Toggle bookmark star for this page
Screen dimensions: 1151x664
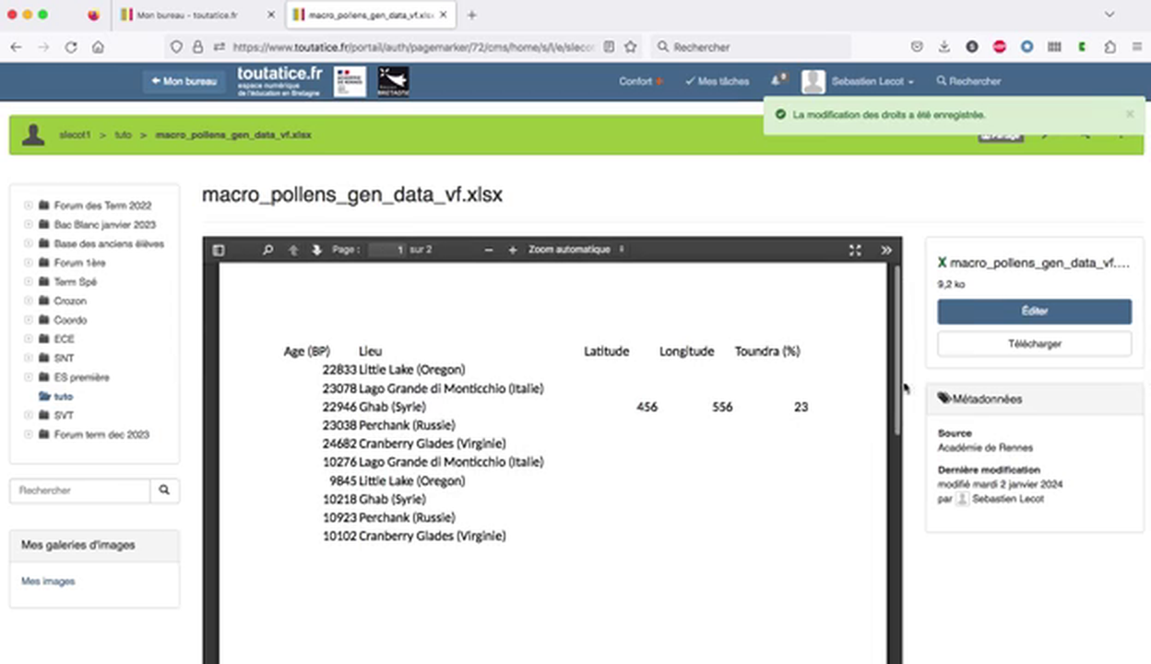pos(630,46)
